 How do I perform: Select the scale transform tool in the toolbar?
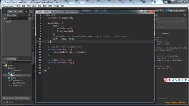pyautogui.click(x=15, y=11)
